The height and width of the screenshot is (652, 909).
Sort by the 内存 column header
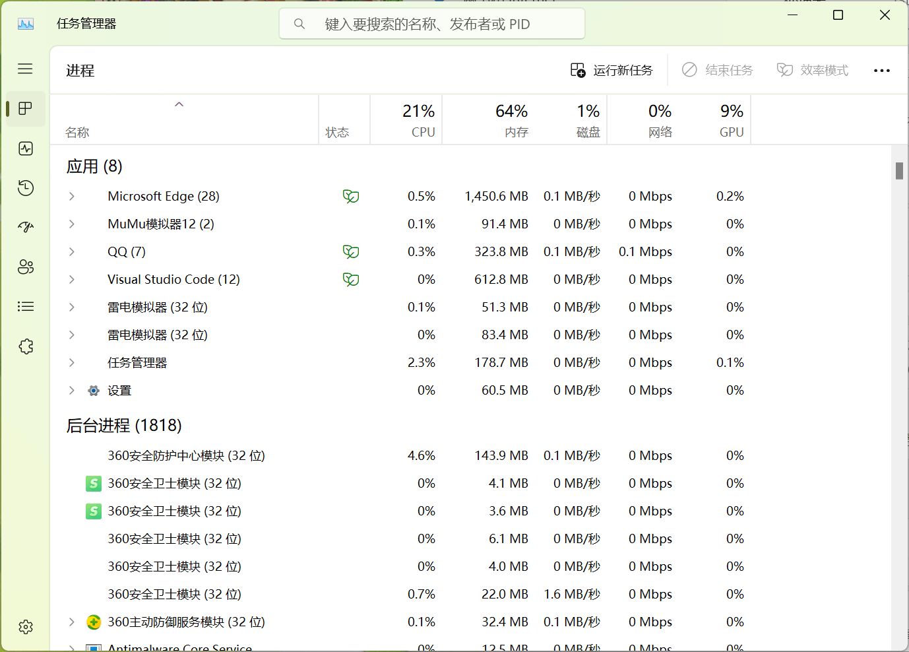(x=489, y=120)
